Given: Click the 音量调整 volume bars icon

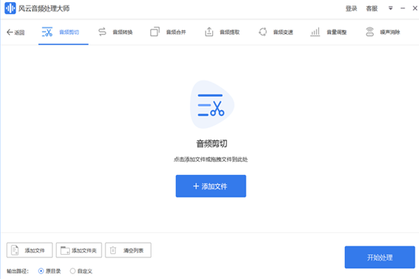Looking at the screenshot, I should tap(315, 32).
